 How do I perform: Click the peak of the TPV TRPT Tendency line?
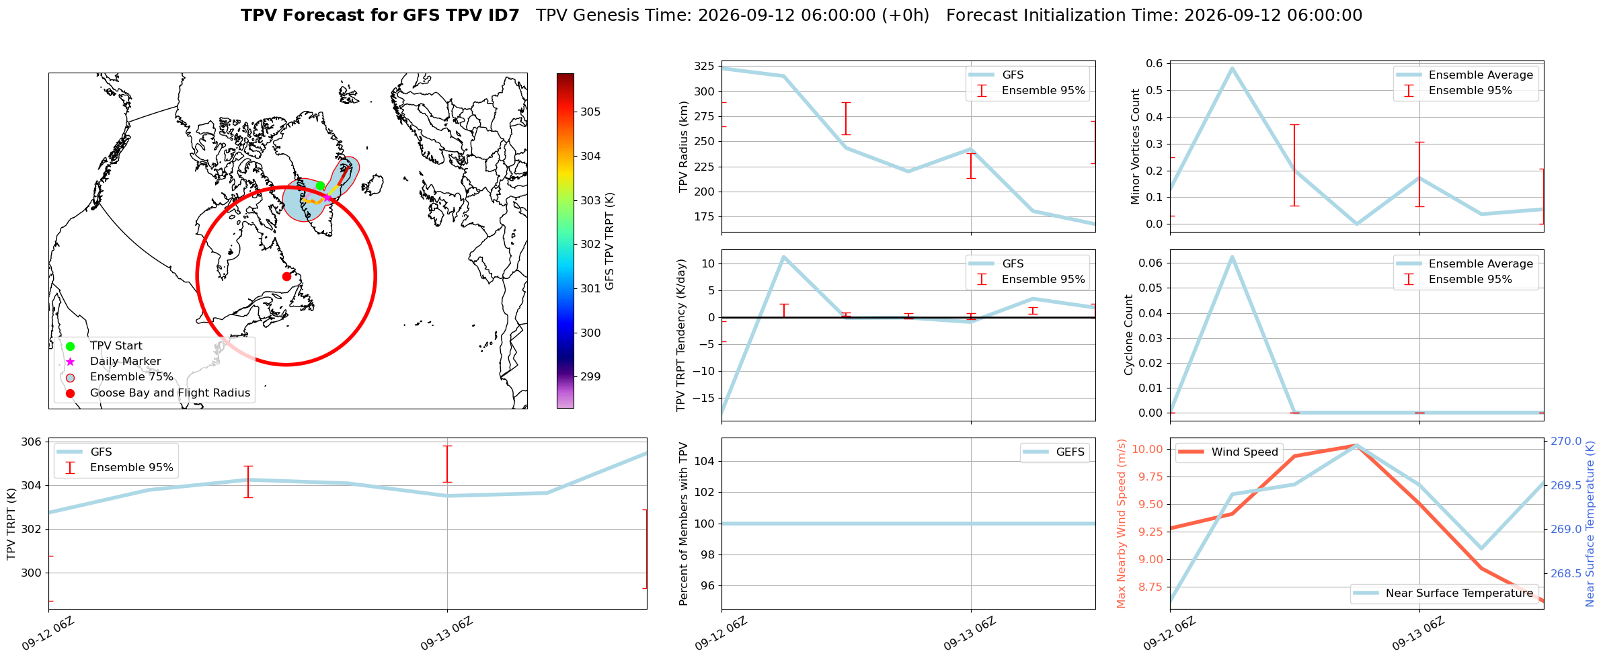(783, 256)
